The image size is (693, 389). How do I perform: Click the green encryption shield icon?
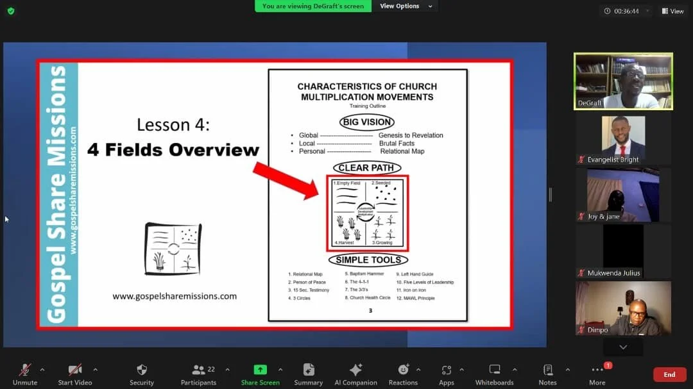11,11
